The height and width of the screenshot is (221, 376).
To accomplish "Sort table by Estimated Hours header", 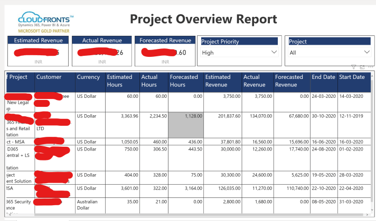I will [121, 81].
